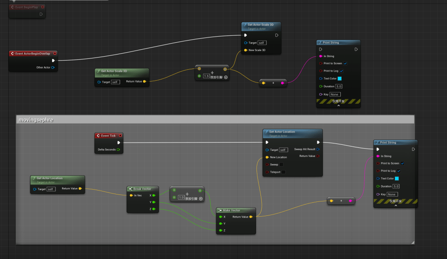Enable the Sweep checkbox on Set Actor Location
Viewport: 447px width, 259px height.
281,165
